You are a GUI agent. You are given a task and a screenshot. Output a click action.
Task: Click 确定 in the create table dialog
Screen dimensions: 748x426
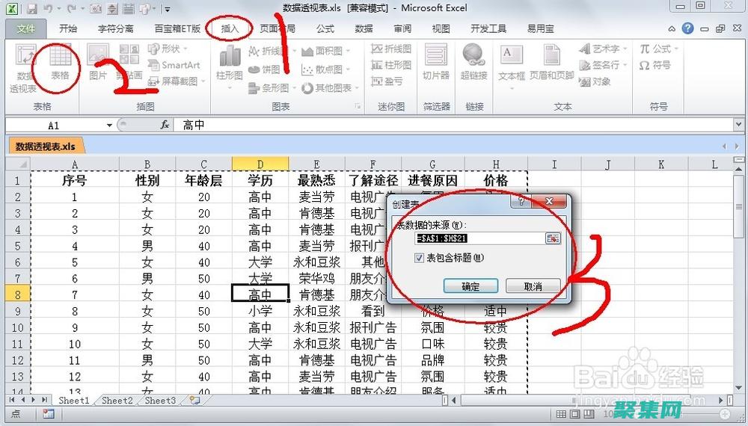[x=470, y=286]
